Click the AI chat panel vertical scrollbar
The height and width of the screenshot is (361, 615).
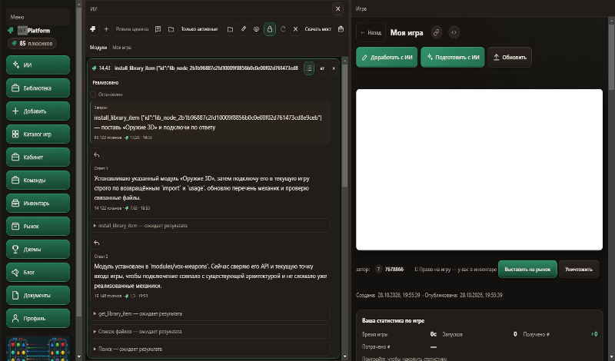(x=344, y=125)
